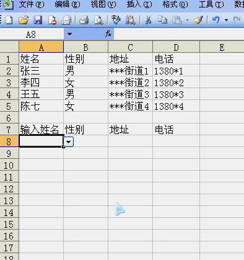
Task: Select the cell ***街道3
Action: pyautogui.click(x=130, y=94)
